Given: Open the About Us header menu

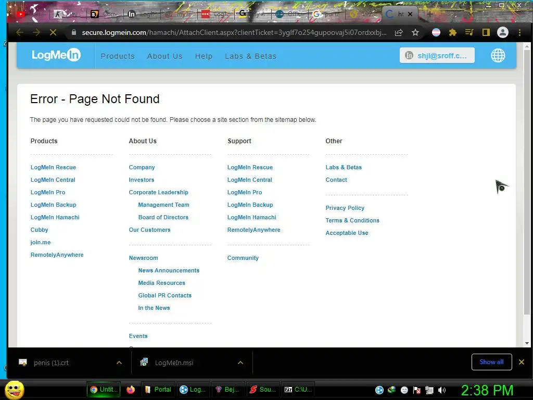Looking at the screenshot, I should click(165, 56).
